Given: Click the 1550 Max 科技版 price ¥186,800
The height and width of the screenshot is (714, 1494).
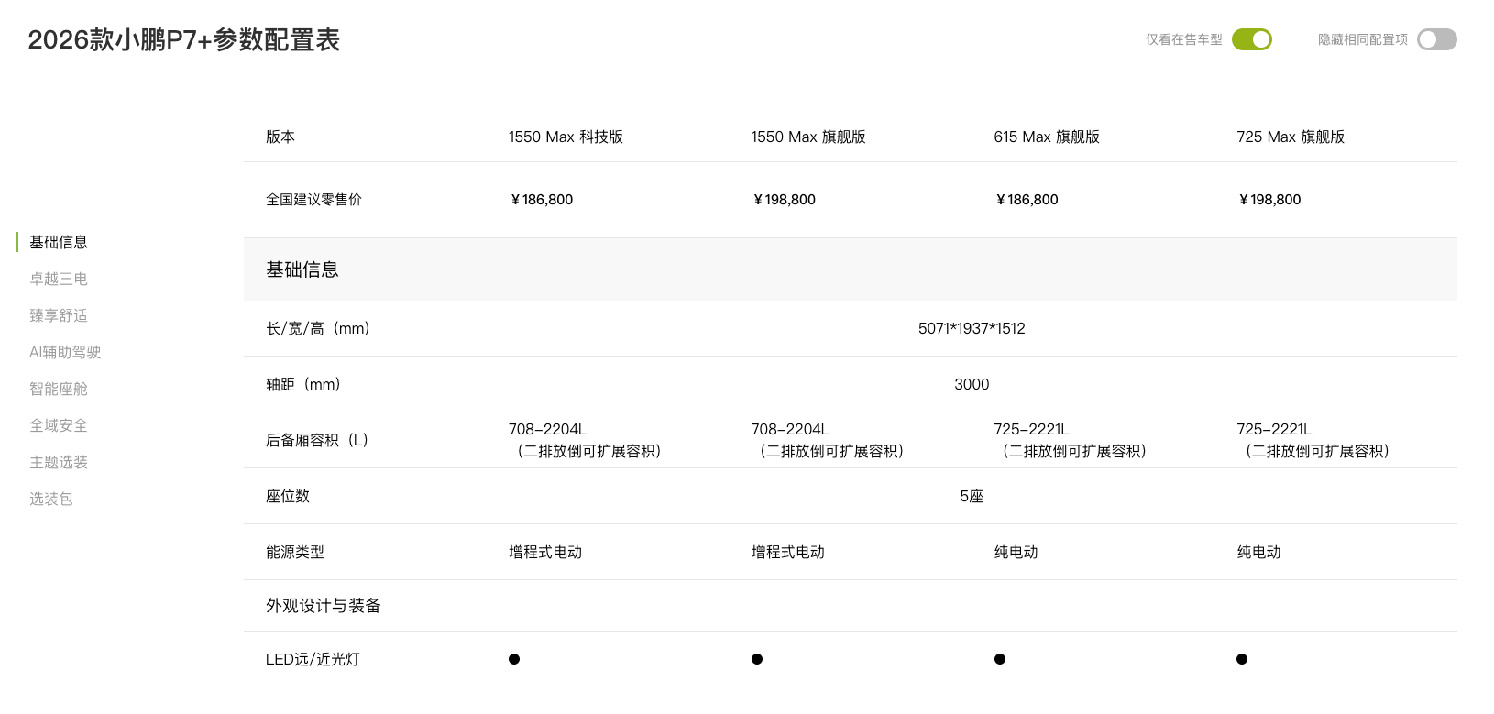Looking at the screenshot, I should (541, 200).
